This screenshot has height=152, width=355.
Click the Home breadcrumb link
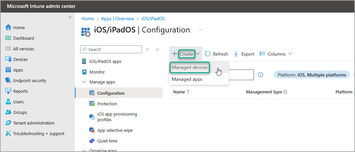point(88,19)
